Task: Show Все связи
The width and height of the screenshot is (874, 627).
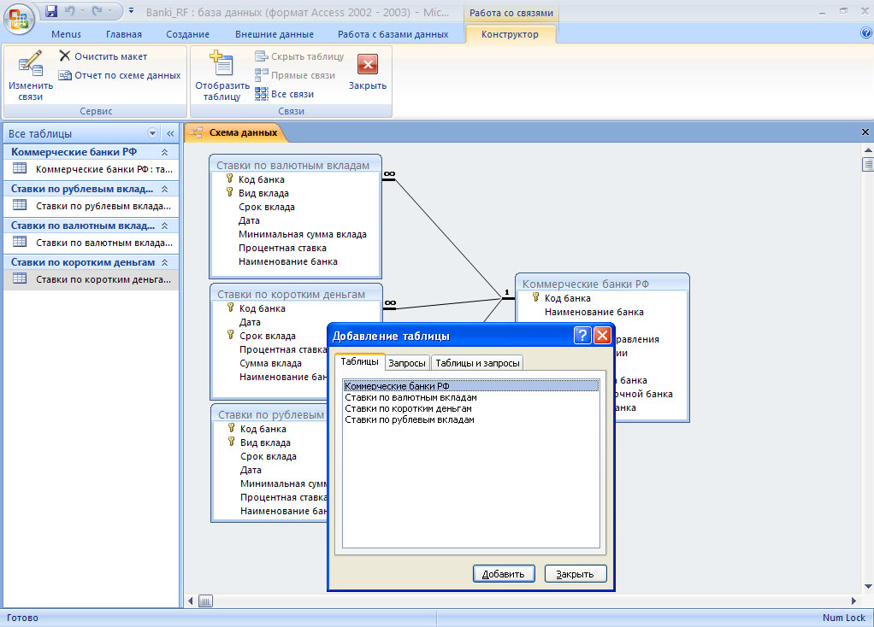Action: 284,94
